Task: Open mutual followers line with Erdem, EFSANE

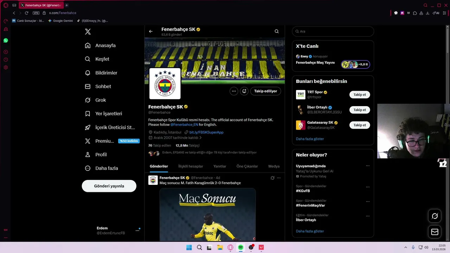Action: point(202,153)
